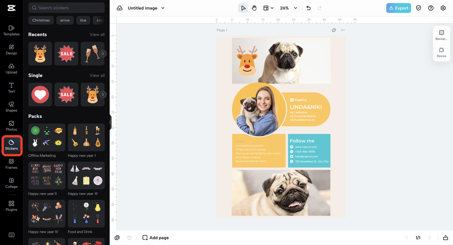
Task: Select the LINDA&NIKI text on canvas
Action: click(306, 107)
